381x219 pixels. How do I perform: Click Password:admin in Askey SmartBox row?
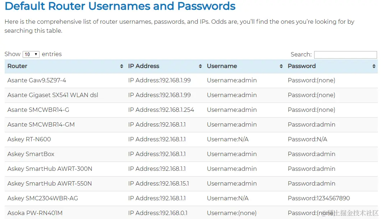pyautogui.click(x=312, y=154)
